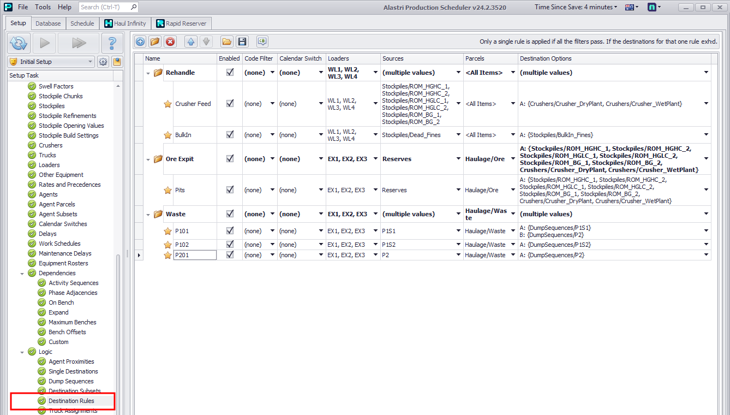
Task: Open Time Since Save dropdown
Action: tap(576, 7)
